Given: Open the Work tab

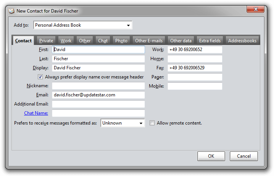Looking at the screenshot, I should tap(66, 41).
